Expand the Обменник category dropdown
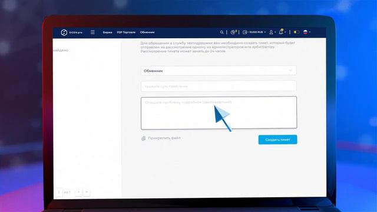Image resolution: width=377 pixels, height=212 pixels. (219, 71)
